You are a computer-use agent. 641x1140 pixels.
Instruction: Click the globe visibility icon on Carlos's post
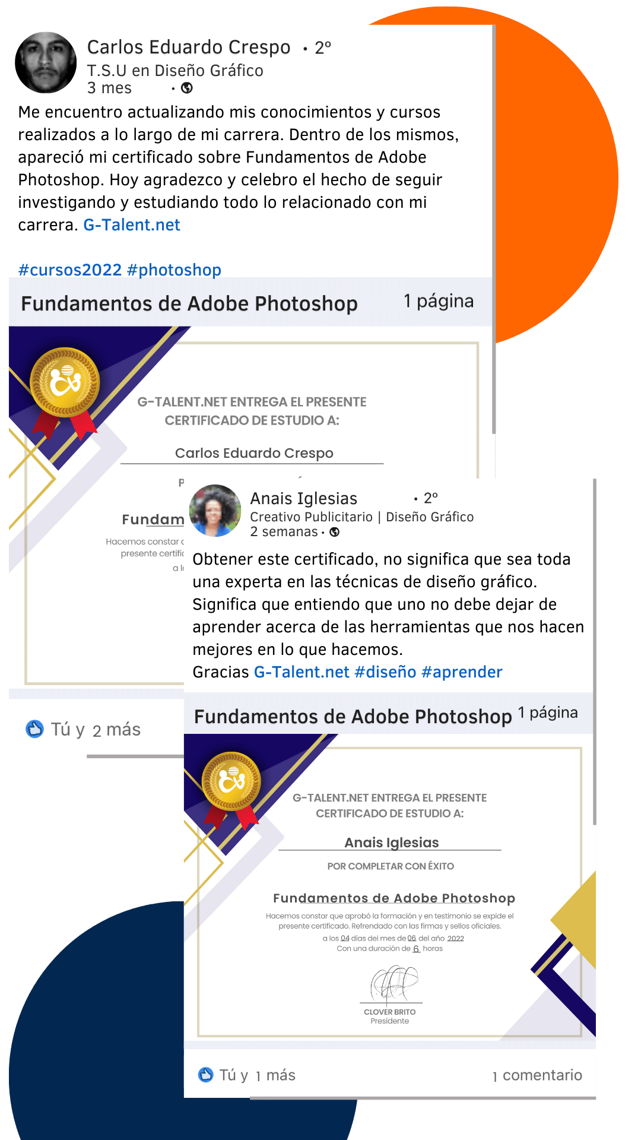(x=186, y=88)
